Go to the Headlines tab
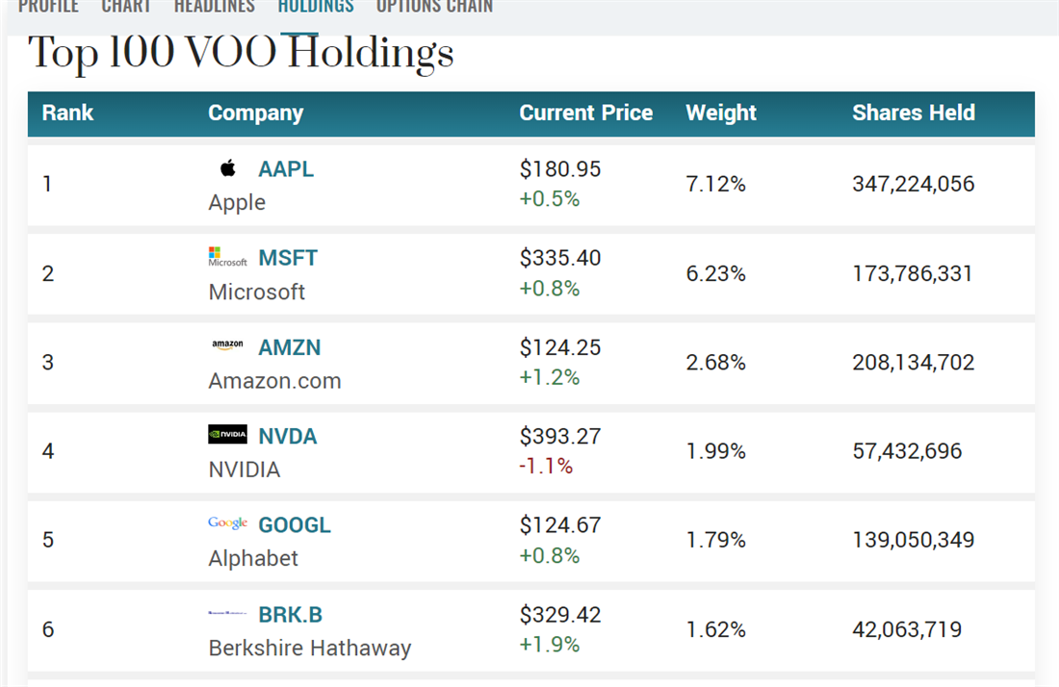This screenshot has width=1059, height=687. (215, 7)
